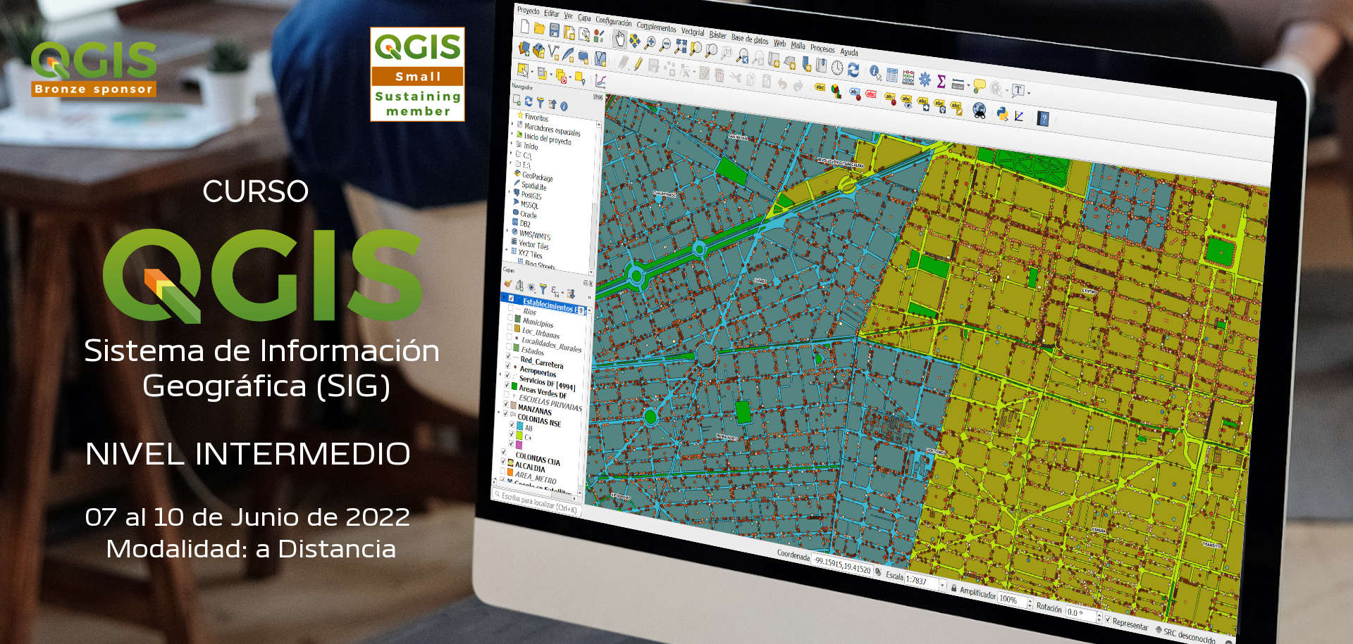Select the Identify Features info tool
1353x644 pixels.
point(875,72)
